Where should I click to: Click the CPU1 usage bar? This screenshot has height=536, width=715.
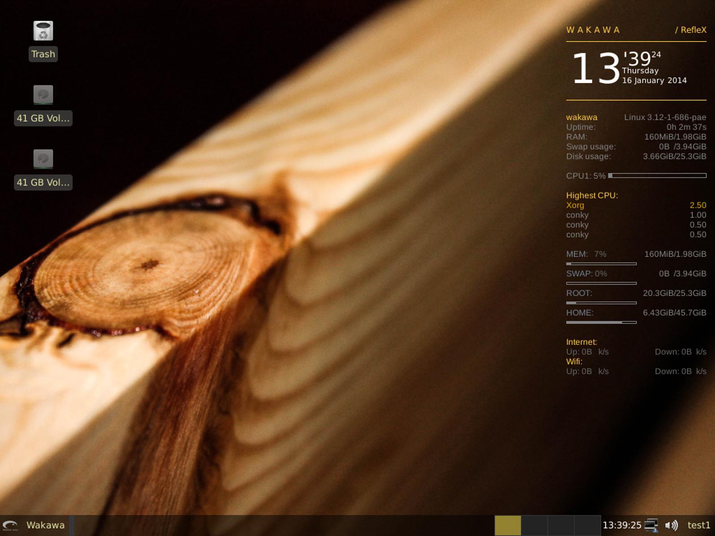click(x=657, y=176)
